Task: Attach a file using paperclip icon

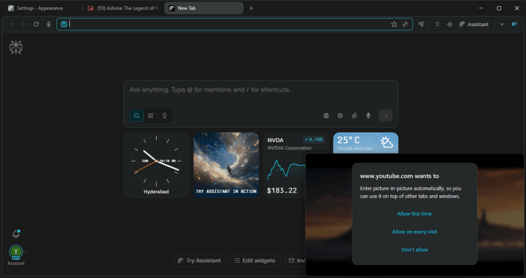Action: click(354, 116)
